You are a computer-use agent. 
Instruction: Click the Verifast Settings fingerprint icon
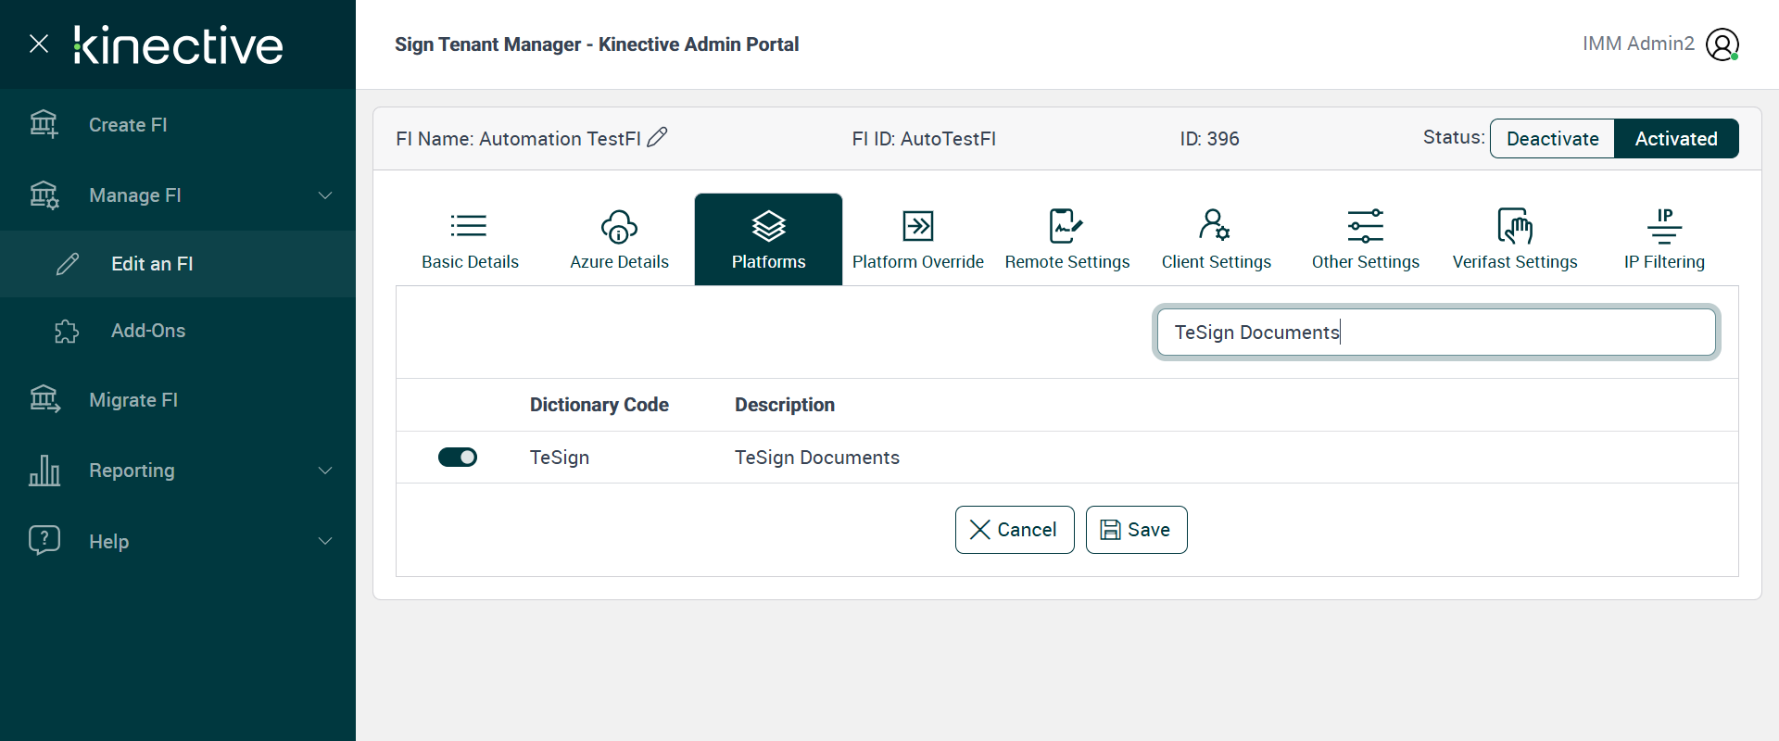[x=1515, y=225]
